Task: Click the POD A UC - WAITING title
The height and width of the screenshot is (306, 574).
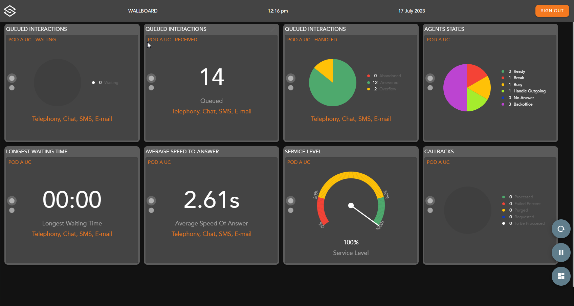Action: [32, 40]
